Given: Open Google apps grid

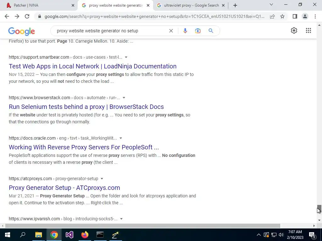Looking at the screenshot, I should pos(308,30).
